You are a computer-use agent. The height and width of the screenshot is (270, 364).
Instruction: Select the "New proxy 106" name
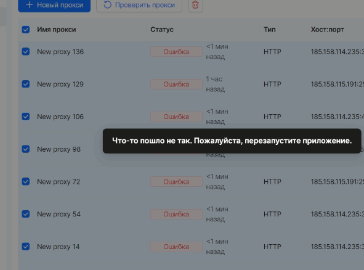coord(60,117)
